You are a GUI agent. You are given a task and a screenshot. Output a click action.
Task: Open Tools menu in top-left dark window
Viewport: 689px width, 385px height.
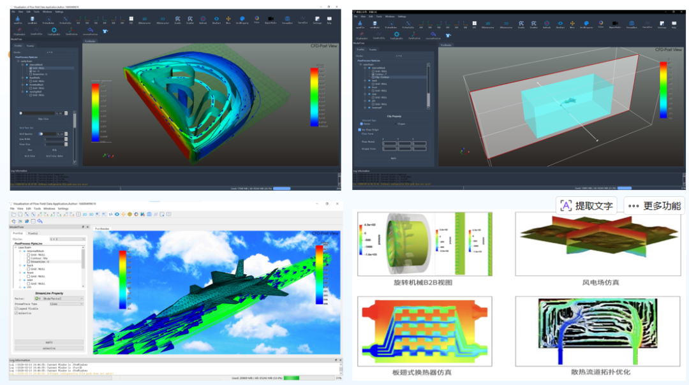tap(36, 12)
